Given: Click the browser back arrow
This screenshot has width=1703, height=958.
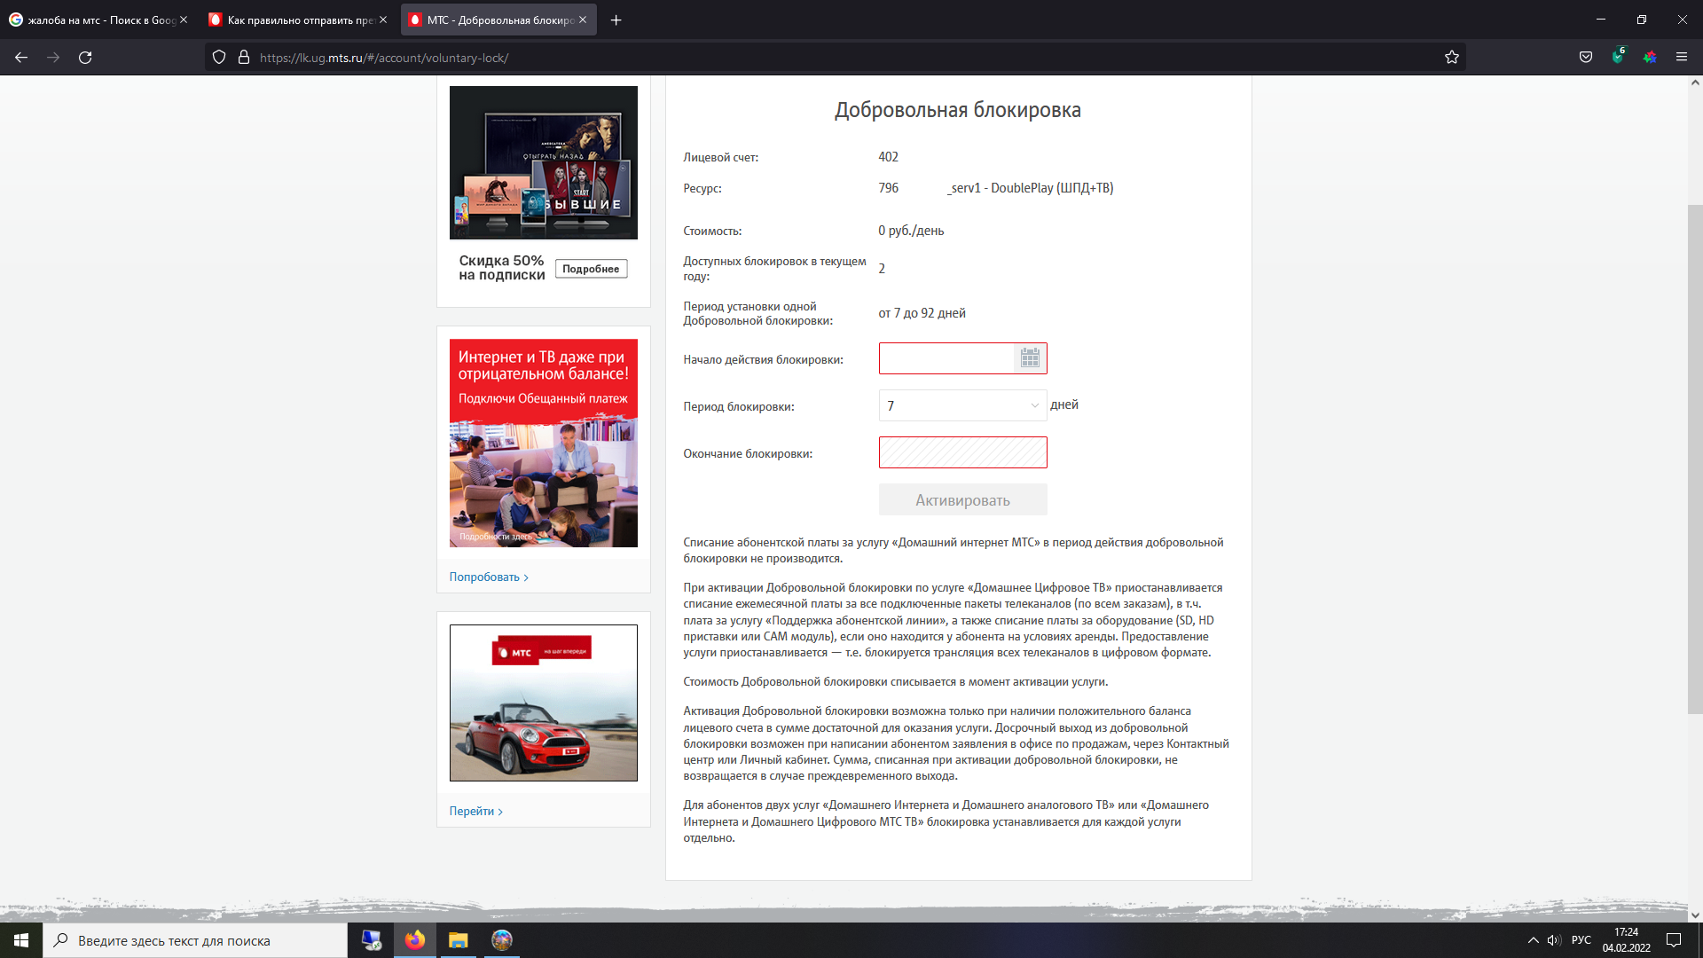Looking at the screenshot, I should [21, 58].
